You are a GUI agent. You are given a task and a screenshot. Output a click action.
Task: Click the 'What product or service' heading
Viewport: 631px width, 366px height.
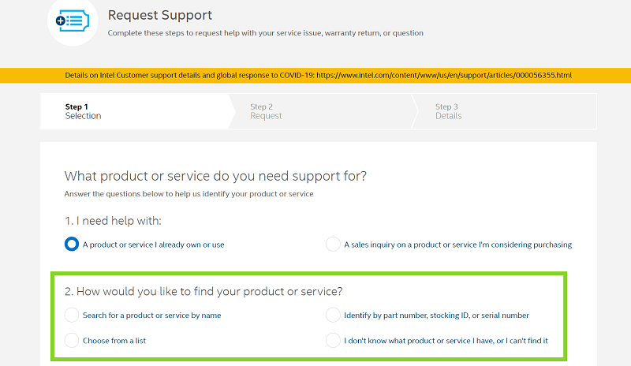click(215, 175)
